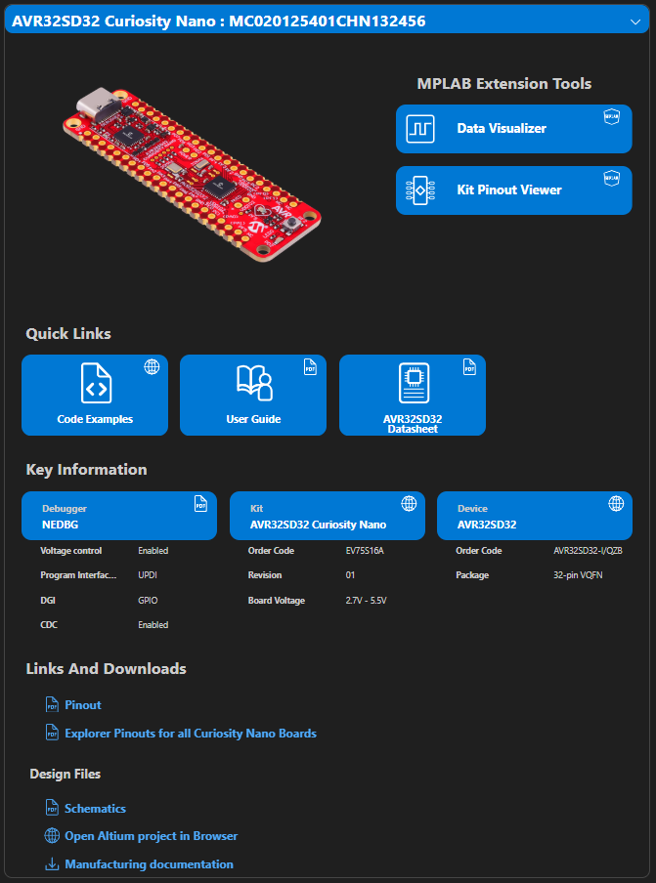
Task: Open the Data Visualizer tool
Action: pos(513,129)
